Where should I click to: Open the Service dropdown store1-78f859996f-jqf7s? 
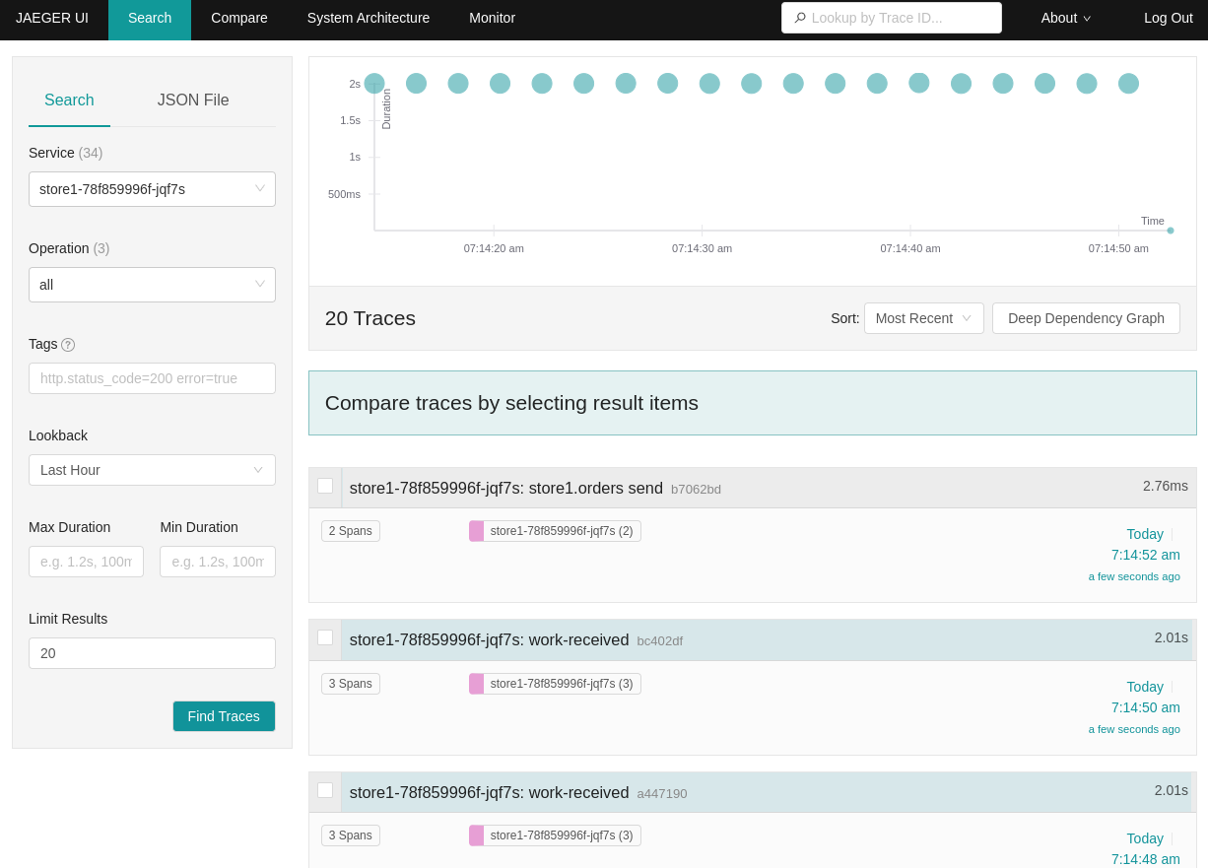[152, 189]
